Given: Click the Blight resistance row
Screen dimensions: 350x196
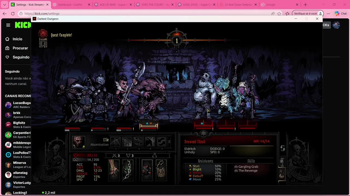Looking at the screenshot, I should 205,169.
